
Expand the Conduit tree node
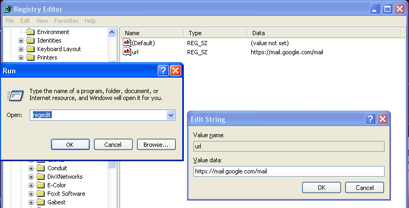(31, 168)
